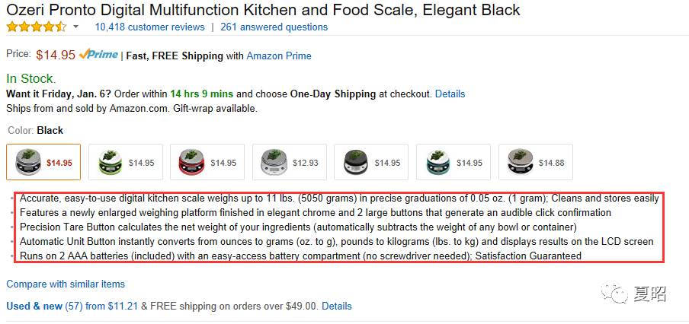The width and height of the screenshot is (689, 324).
Task: Click the WeChat logo icon in the watermark
Action: coord(614,293)
